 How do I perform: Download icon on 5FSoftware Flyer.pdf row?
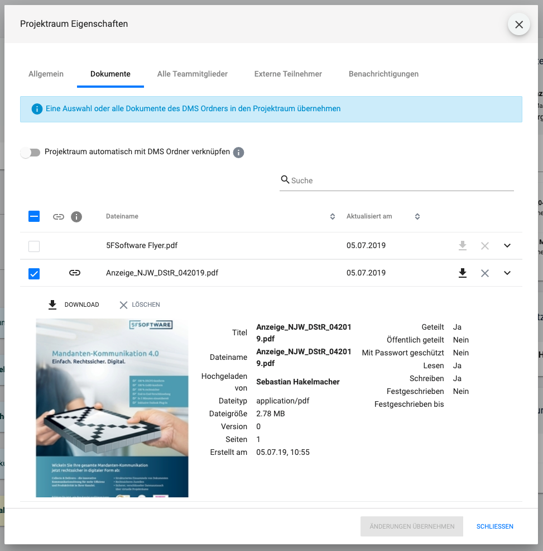pos(463,245)
